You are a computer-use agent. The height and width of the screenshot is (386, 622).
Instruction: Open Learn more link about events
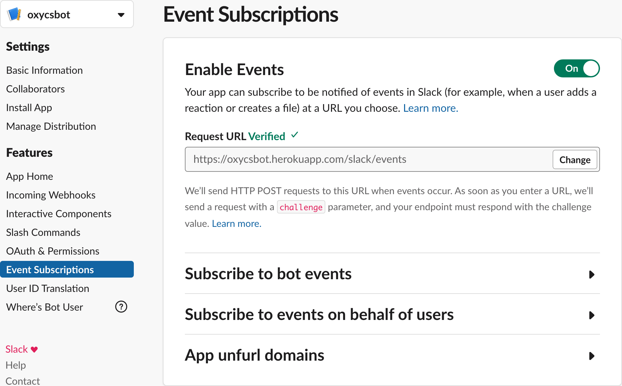(x=430, y=108)
